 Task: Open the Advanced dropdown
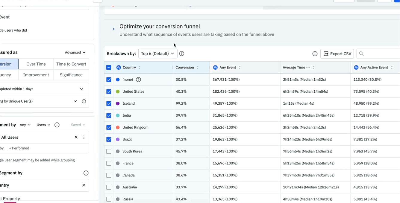click(75, 52)
